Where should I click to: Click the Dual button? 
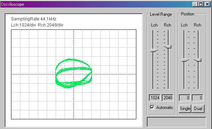click(198, 109)
